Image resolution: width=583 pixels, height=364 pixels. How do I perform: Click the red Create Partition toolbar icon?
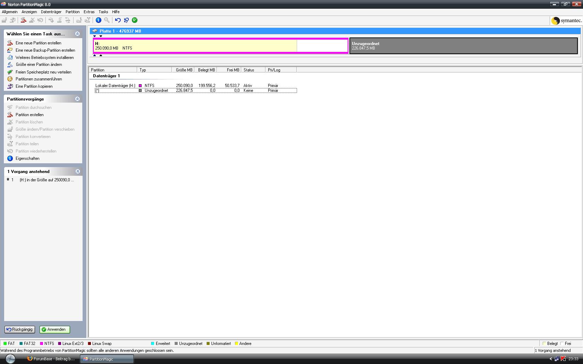pos(23,20)
